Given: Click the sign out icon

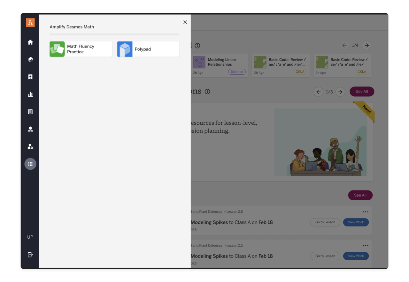Looking at the screenshot, I should pyautogui.click(x=30, y=255).
